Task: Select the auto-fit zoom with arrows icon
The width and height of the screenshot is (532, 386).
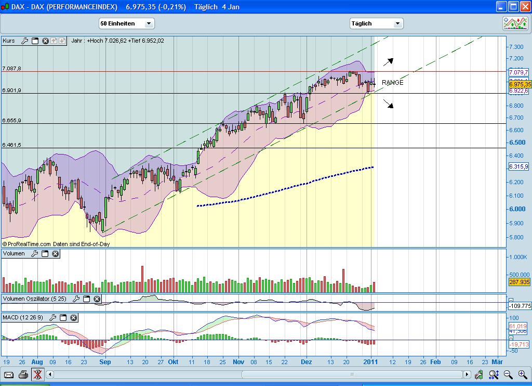Action: pyautogui.click(x=493, y=374)
